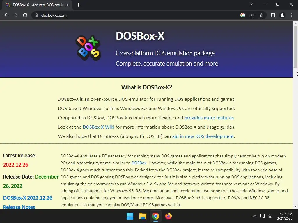Expand the tab search chevron
The width and height of the screenshot is (298, 223).
tap(251, 4)
